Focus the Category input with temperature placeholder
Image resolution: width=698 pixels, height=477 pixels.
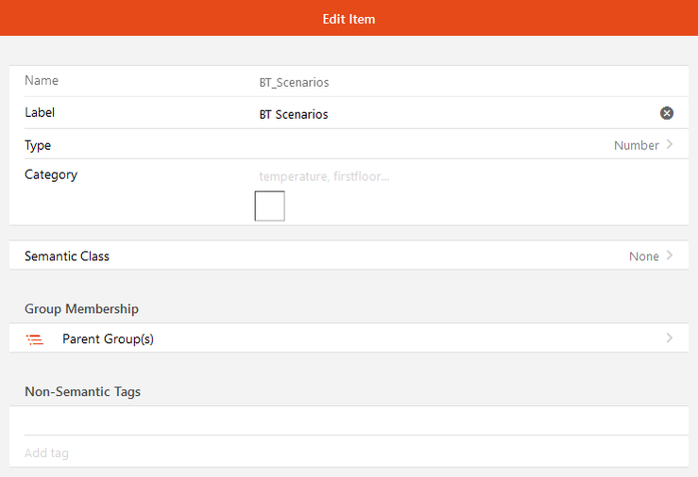point(466,176)
